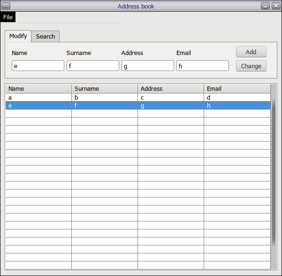Select the table cell with email d
This screenshot has height=276, width=282.
tap(237, 97)
